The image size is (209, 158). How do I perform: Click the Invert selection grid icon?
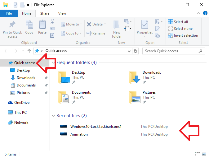(x=171, y=35)
